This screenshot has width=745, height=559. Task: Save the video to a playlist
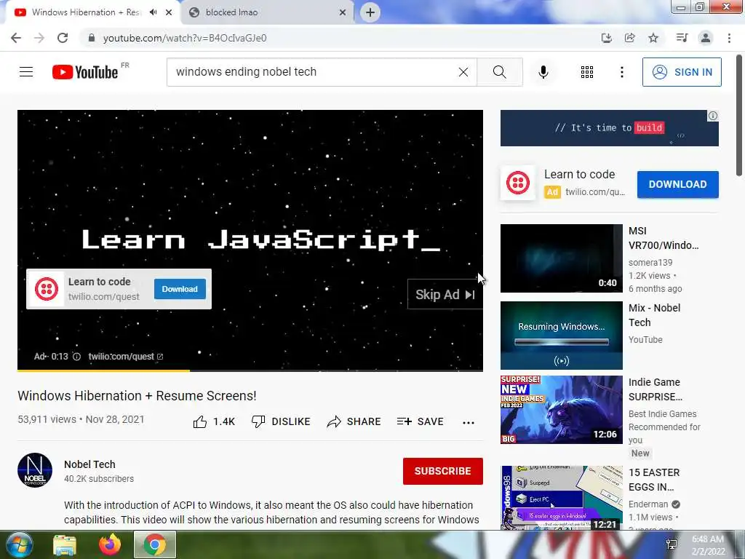tap(421, 421)
